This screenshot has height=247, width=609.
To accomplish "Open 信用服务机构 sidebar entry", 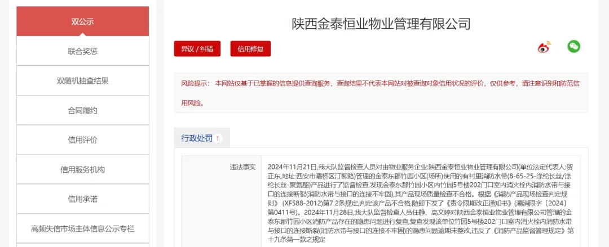I will point(83,169).
